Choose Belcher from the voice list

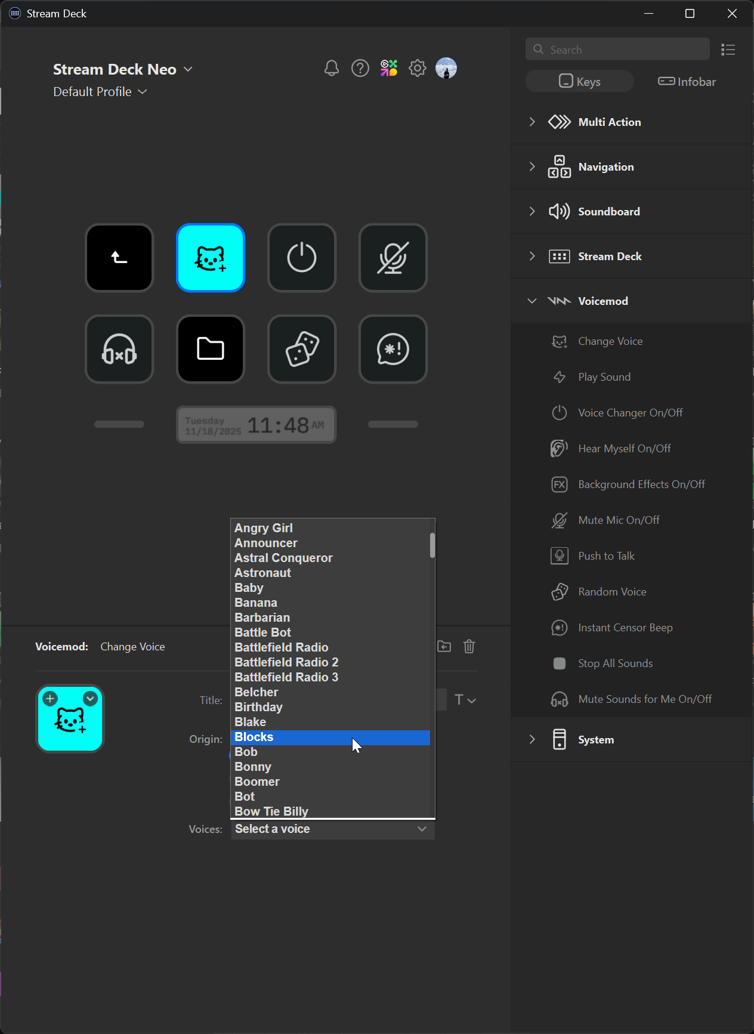coord(330,693)
